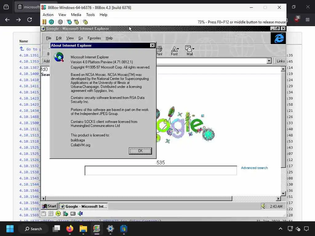Viewport: 315px width, 236px height.
Task: Open the Internet Explorer Favorites menu
Action: tap(94, 38)
